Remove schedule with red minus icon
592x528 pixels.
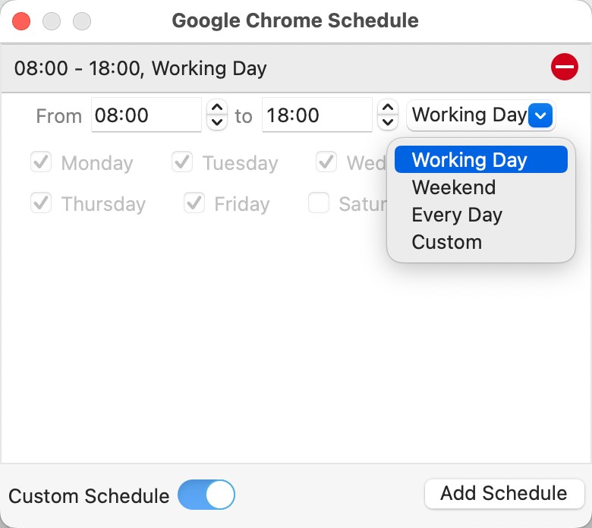(x=564, y=68)
